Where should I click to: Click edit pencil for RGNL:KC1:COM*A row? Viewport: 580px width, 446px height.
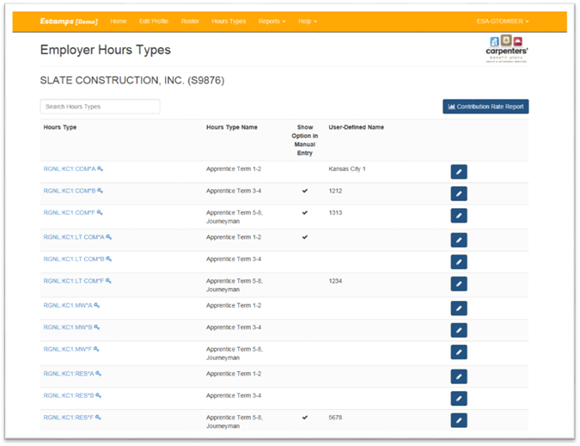(x=459, y=172)
